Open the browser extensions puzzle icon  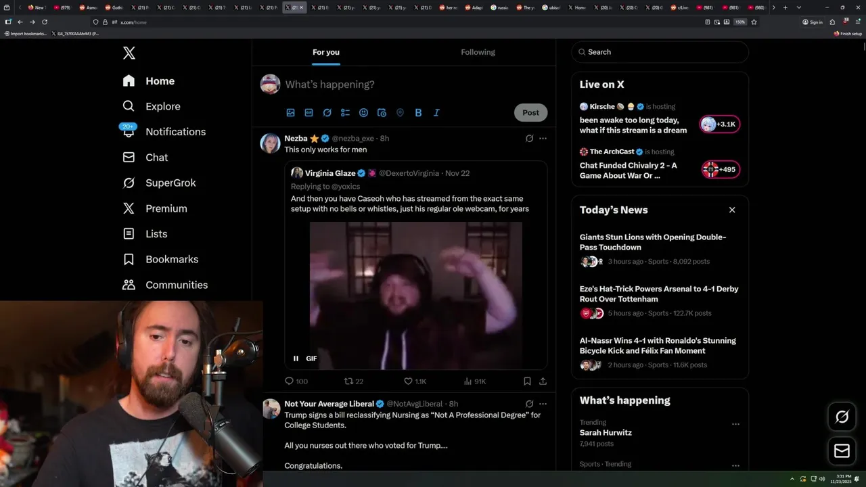tap(832, 22)
